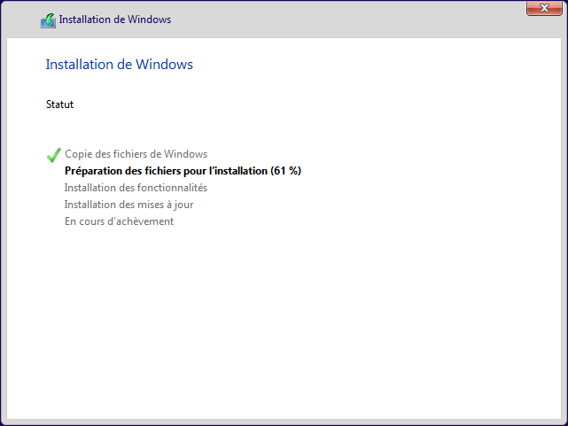Click the Windows Setup icon in title bar
The width and height of the screenshot is (568, 426).
(x=48, y=19)
